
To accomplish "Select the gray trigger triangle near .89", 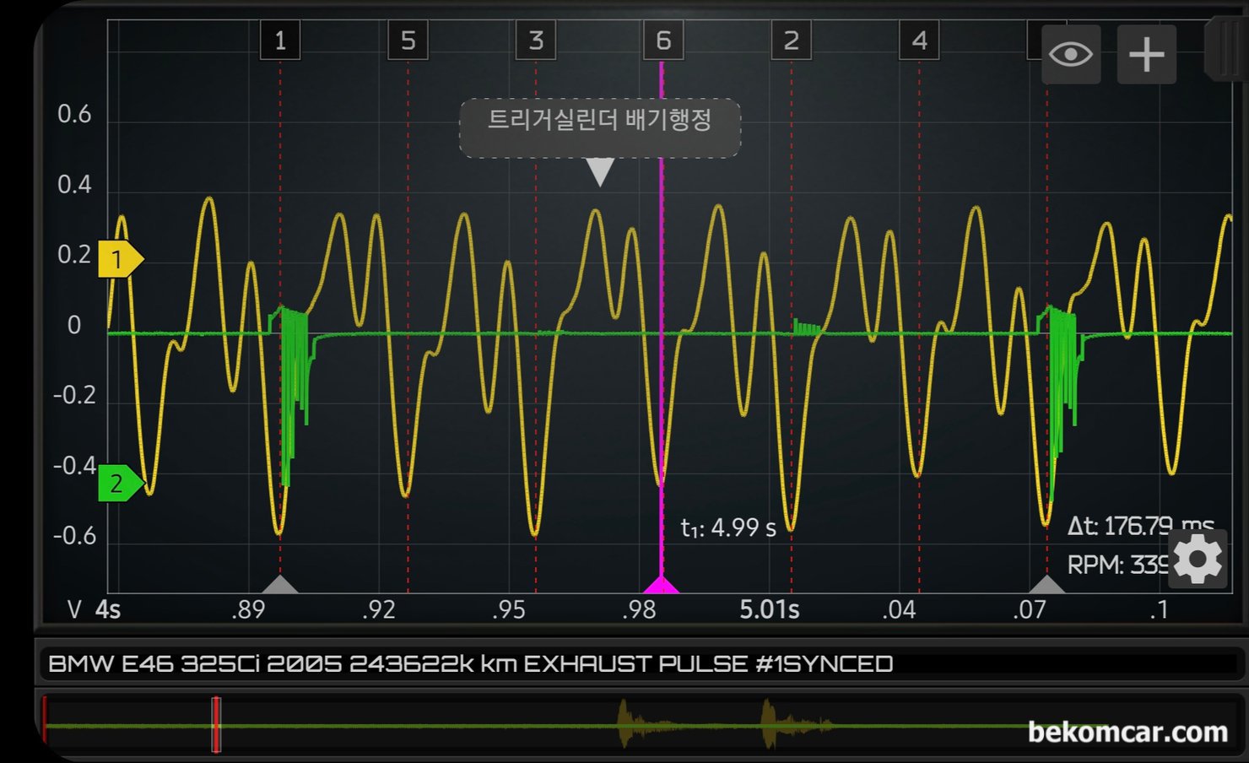I will click(280, 585).
